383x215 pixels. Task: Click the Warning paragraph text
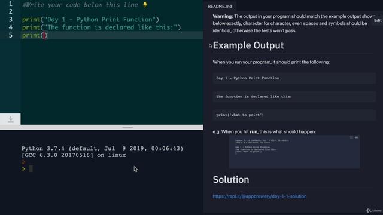click(292, 23)
